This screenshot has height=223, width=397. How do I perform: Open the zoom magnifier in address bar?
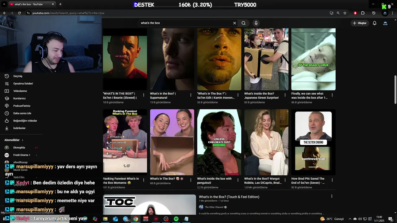tap(338, 13)
